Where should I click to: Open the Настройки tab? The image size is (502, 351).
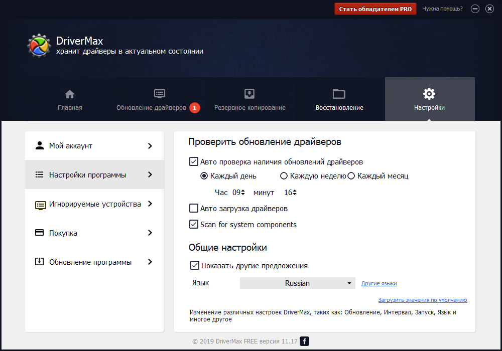point(430,99)
